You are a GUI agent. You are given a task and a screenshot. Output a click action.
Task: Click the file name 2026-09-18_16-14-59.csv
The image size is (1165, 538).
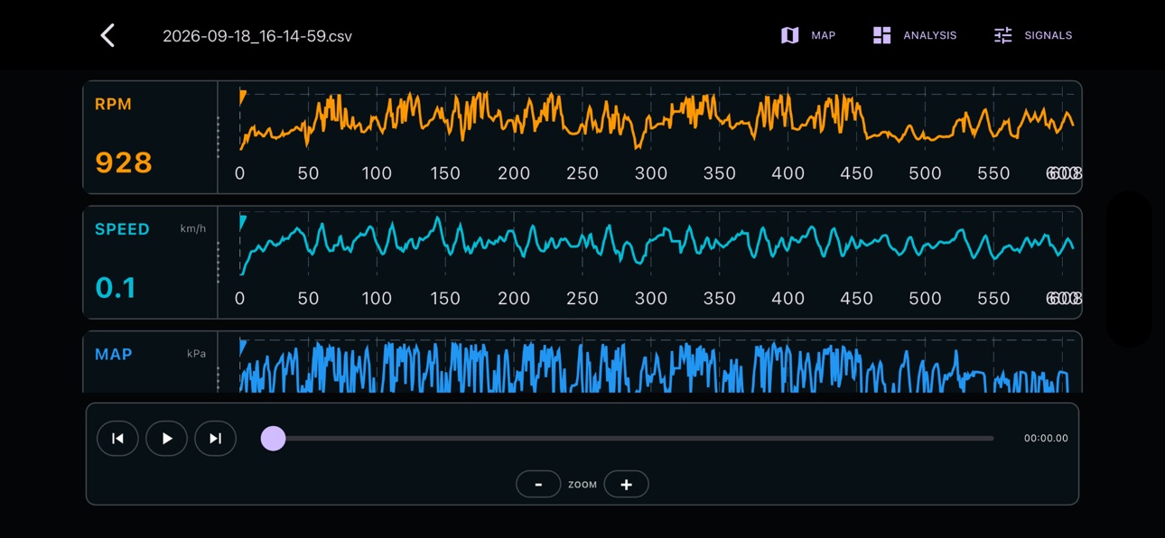(257, 36)
